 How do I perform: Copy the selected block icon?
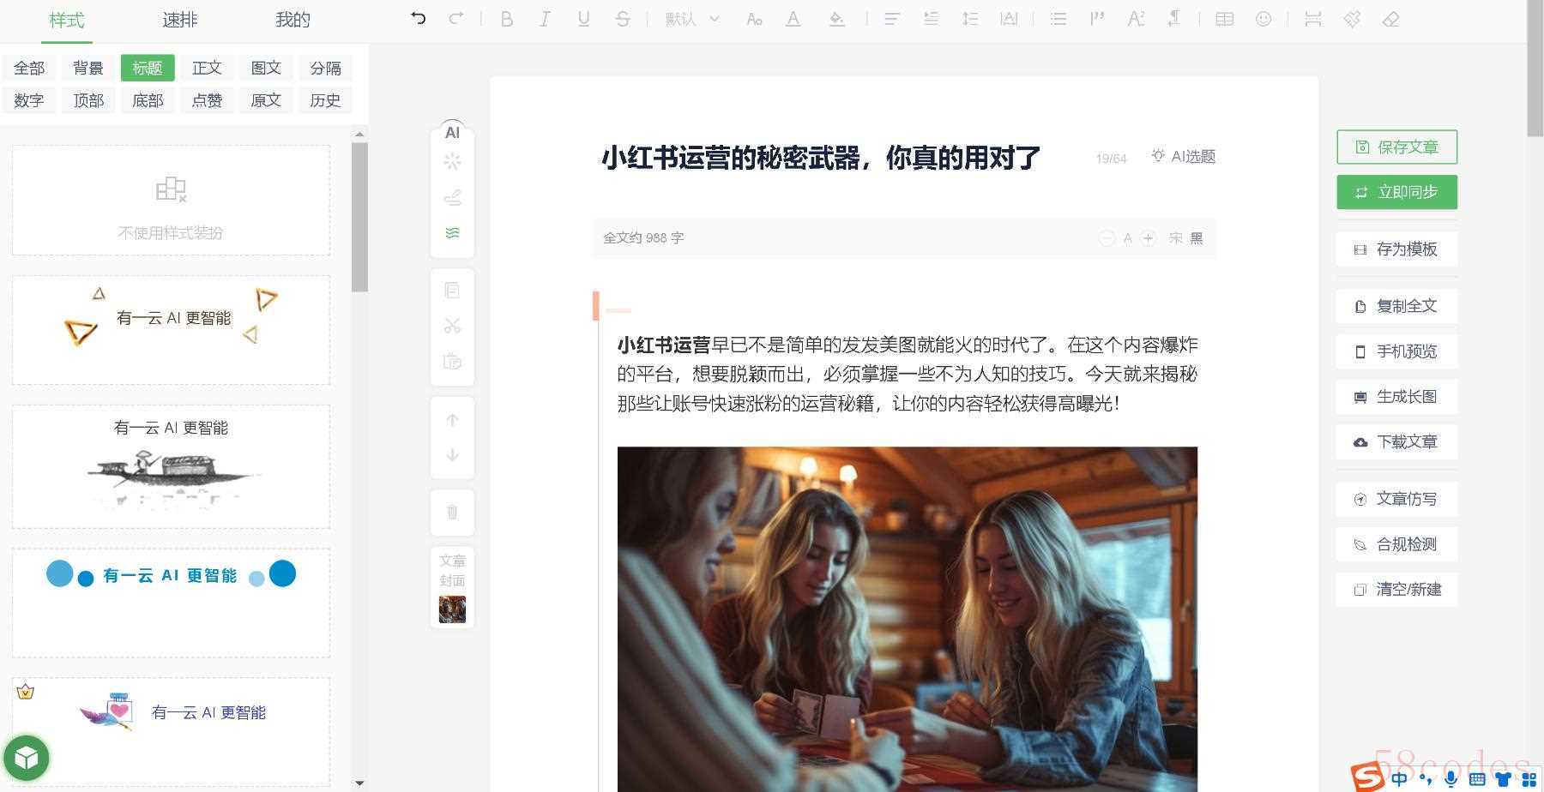(x=452, y=291)
